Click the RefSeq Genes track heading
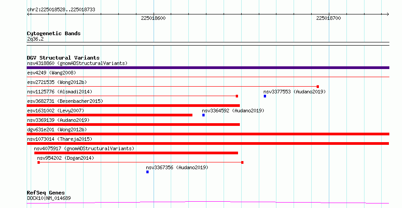Viewport: 402px width, 208px height. coord(46,193)
